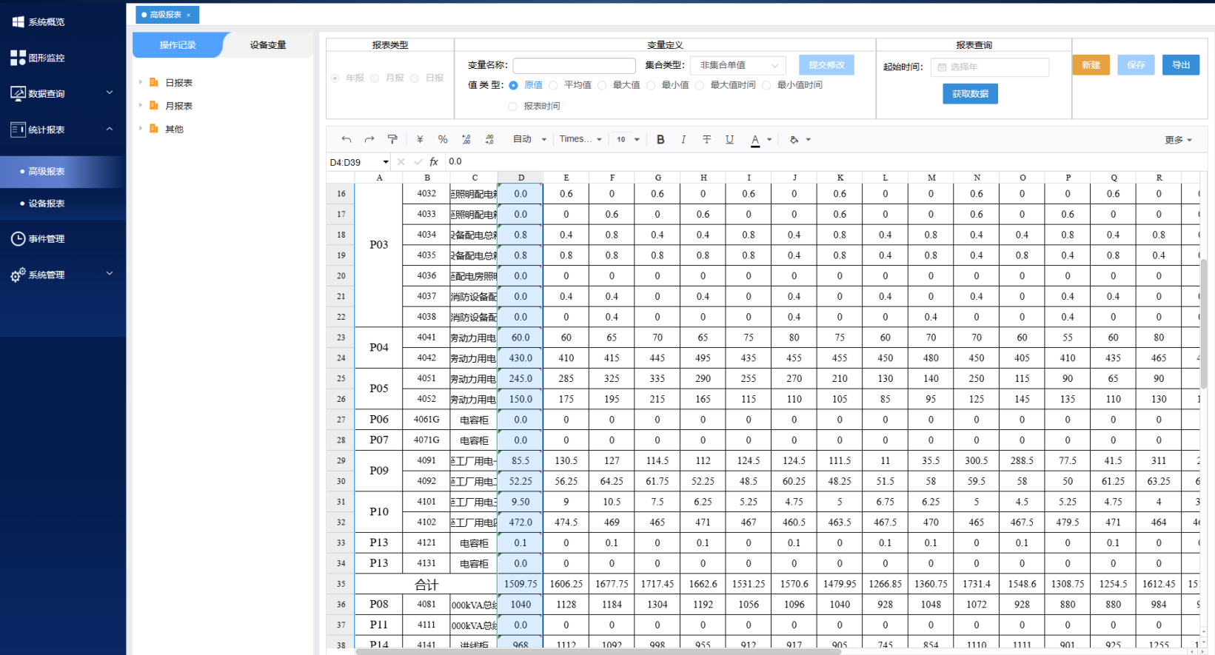This screenshot has height=655, width=1215.
Task: Select the 最大值时间 value type radio
Action: pyautogui.click(x=700, y=85)
